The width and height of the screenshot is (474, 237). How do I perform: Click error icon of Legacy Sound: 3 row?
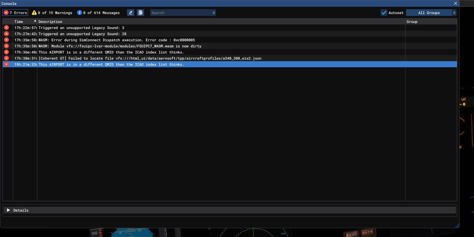click(x=6, y=28)
